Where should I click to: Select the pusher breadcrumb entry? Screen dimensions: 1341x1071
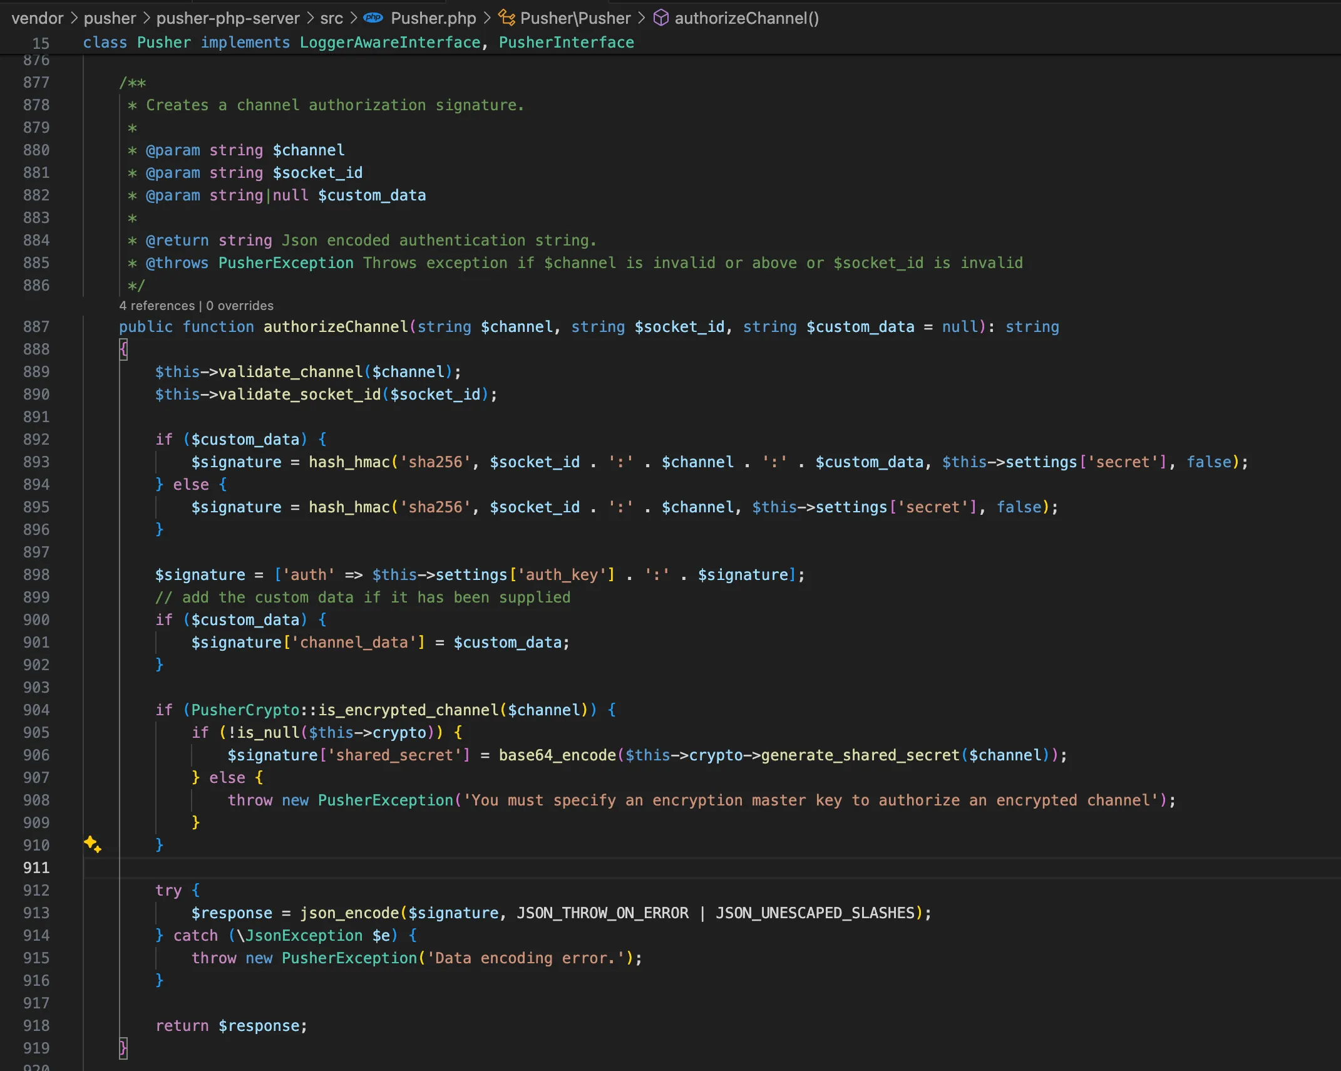[x=110, y=18]
